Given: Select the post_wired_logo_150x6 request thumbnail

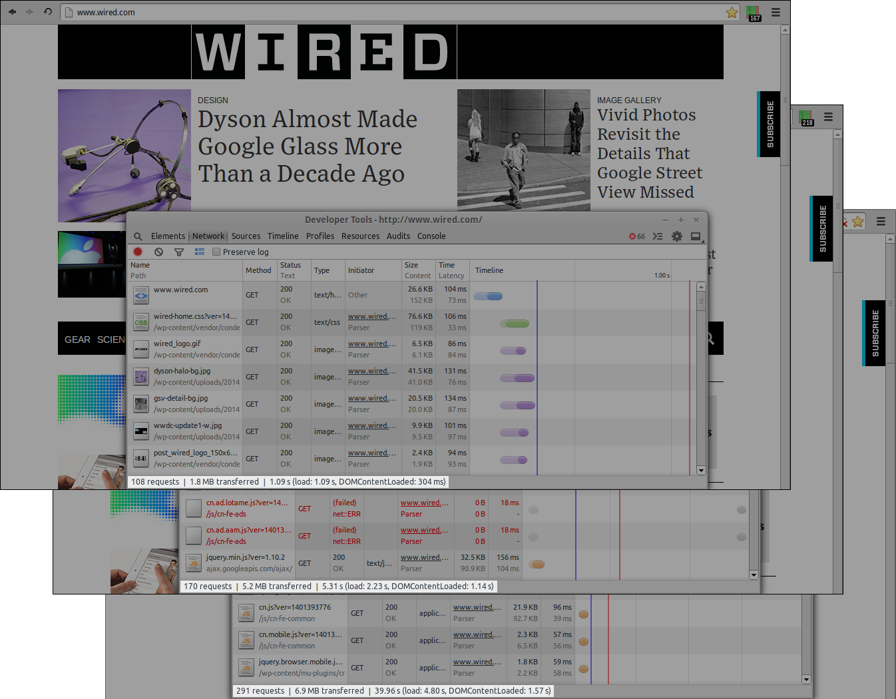Looking at the screenshot, I should [x=141, y=459].
